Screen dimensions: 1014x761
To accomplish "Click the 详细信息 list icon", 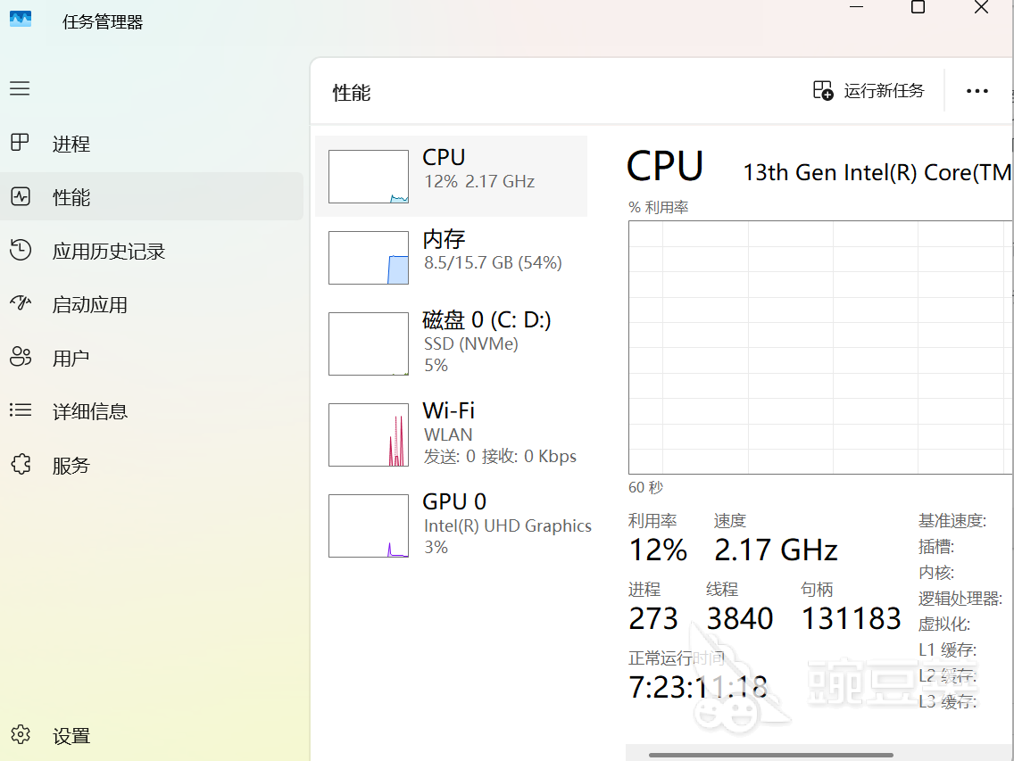I will (20, 409).
